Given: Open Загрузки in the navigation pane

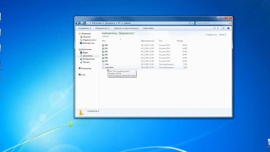Looking at the screenshot, I should click(86, 37).
